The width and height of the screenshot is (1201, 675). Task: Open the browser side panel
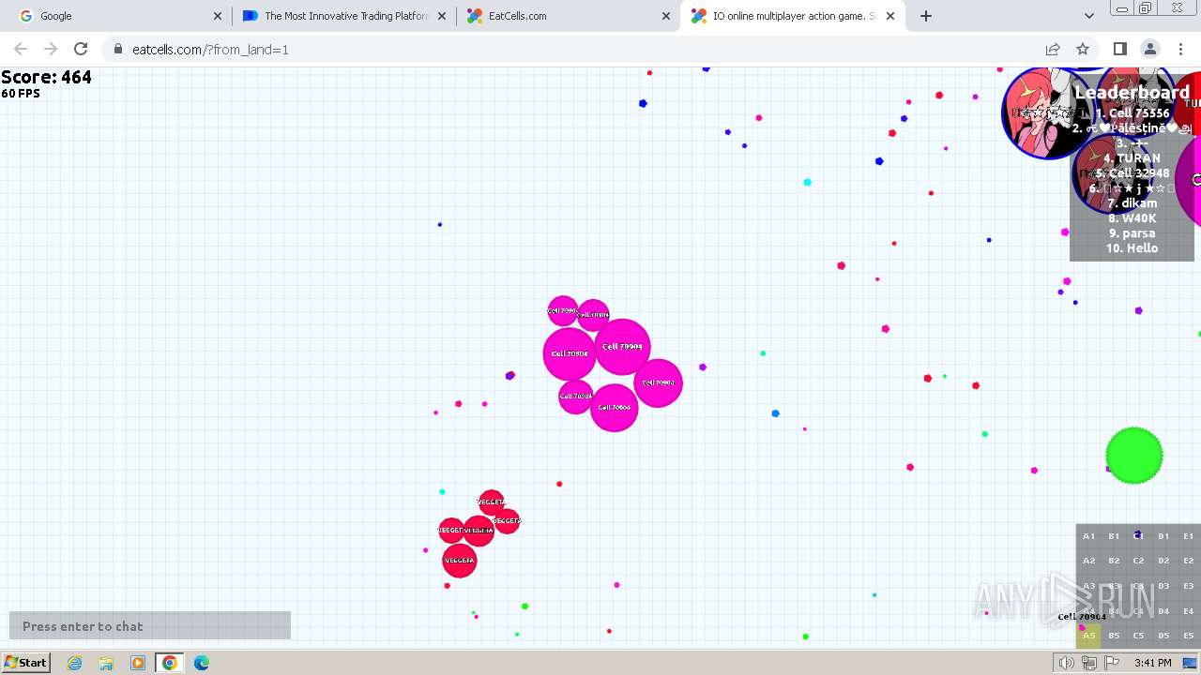[1119, 49]
